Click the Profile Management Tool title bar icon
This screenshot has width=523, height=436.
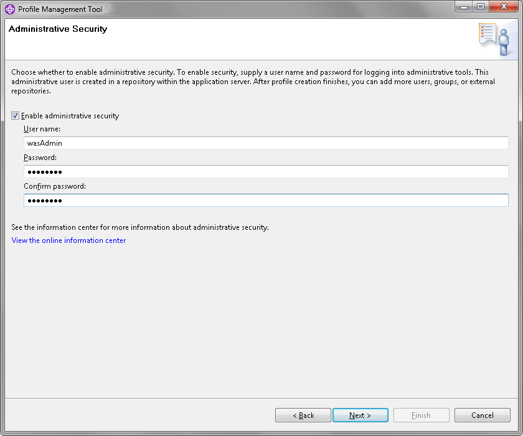coord(10,9)
